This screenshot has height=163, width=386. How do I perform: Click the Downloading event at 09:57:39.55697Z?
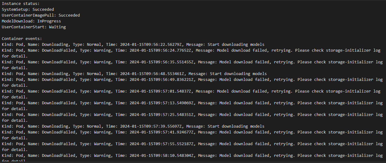coord(133,126)
